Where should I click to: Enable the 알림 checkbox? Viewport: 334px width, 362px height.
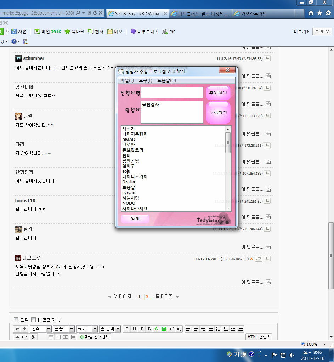click(16, 320)
